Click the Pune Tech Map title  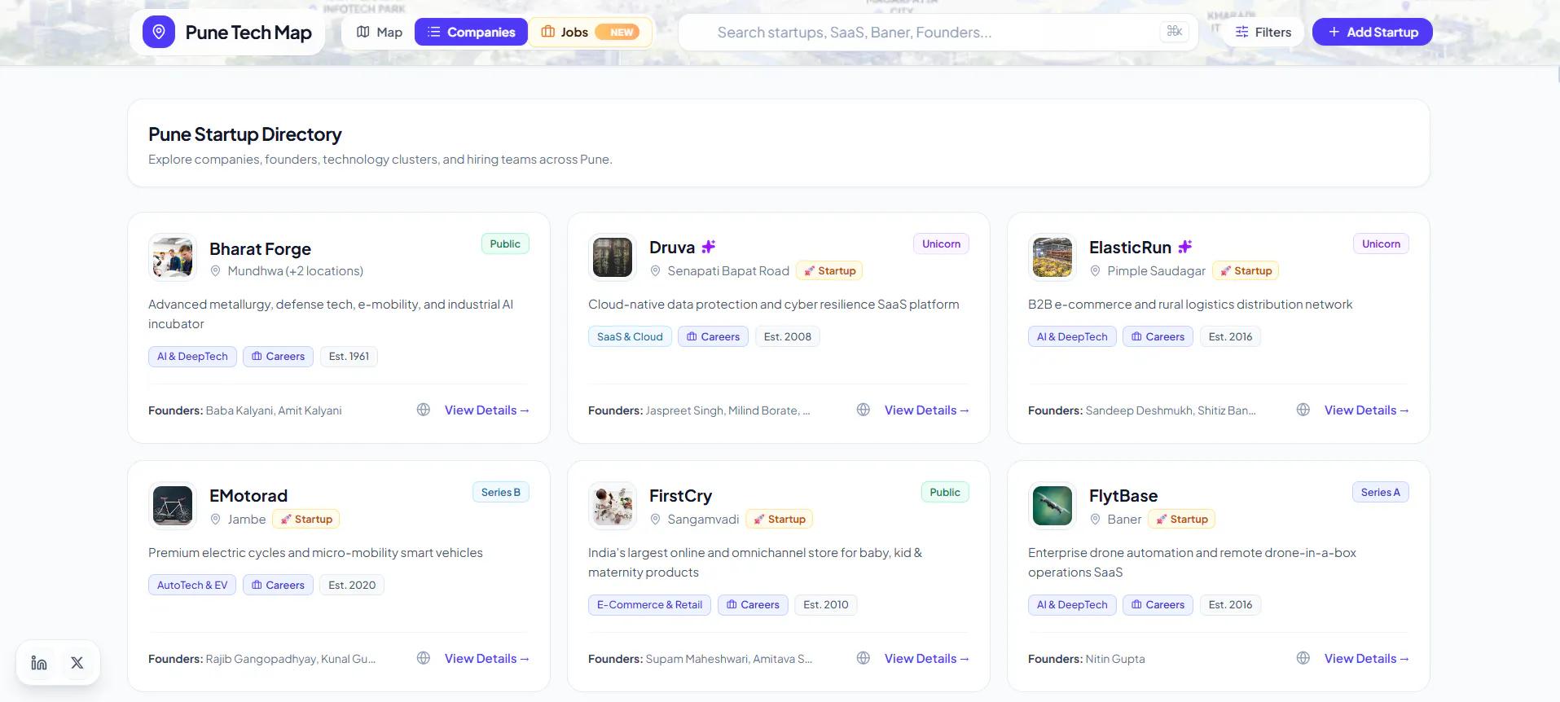(248, 33)
